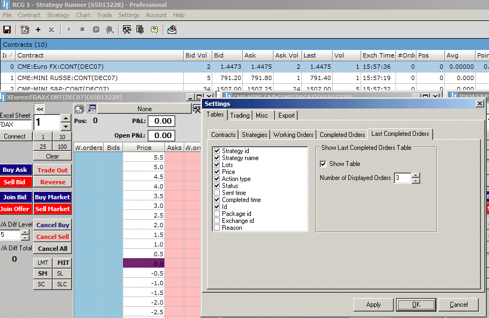Screen dimensions: 489x318
Task: Decrease Number of Displayed Orders with down arrow
Action: coord(416,181)
